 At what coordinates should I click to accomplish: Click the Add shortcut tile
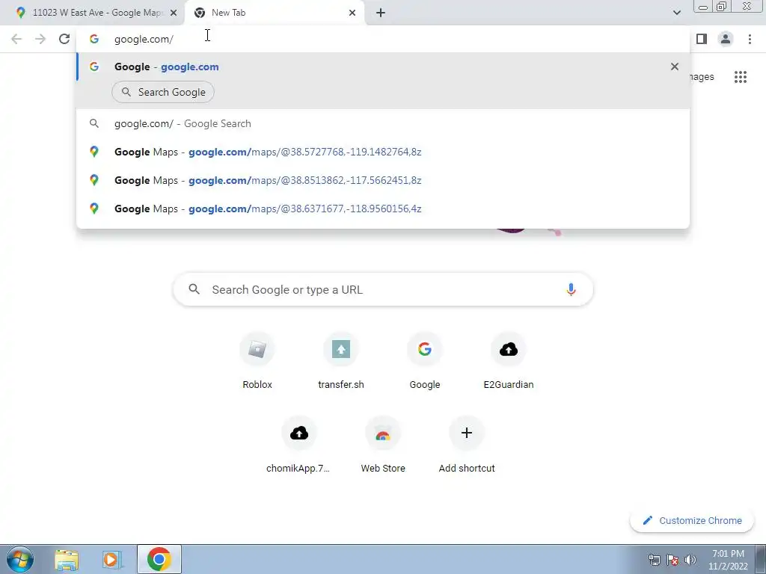coord(467,445)
